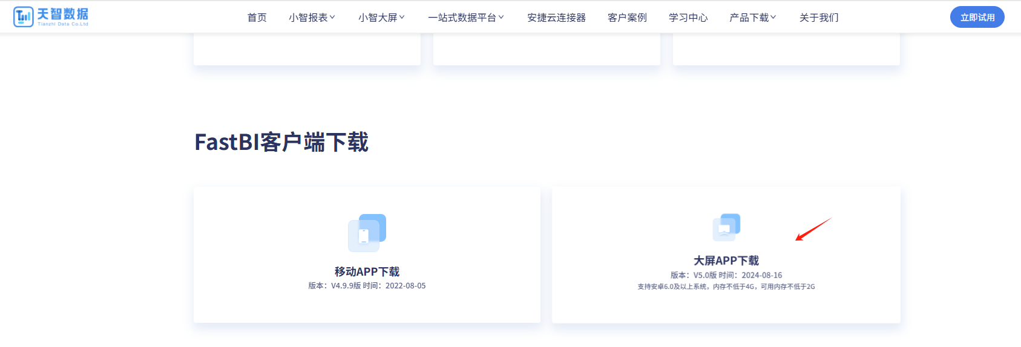Select the 大屏APP下载 title
Viewport: 1021px width, 347px height.
(x=726, y=261)
